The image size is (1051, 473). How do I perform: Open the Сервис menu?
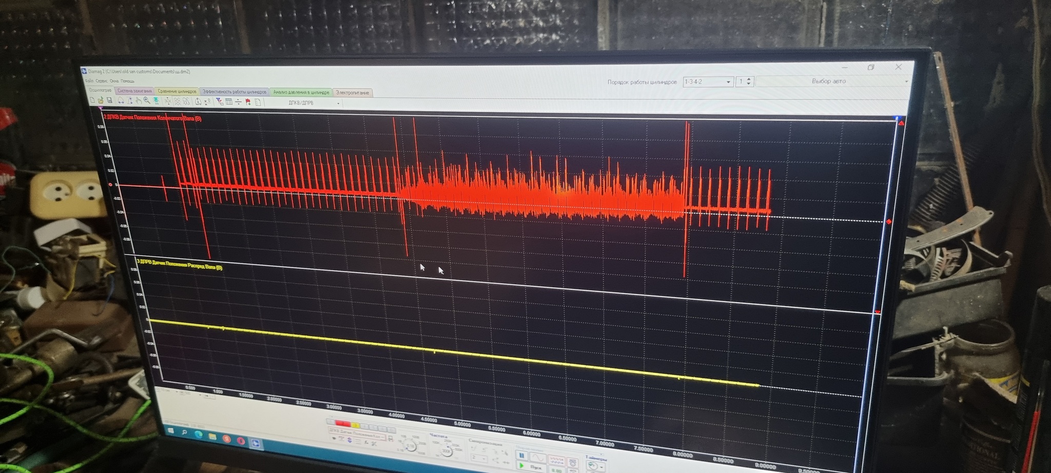[101, 81]
